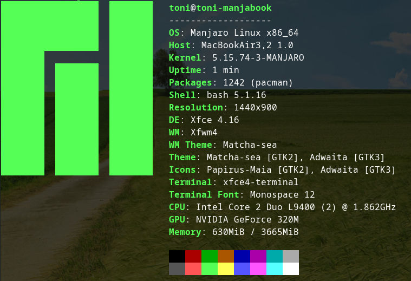Click the CPU line 'Intel Core 2 Duo L9400'

tap(255, 207)
